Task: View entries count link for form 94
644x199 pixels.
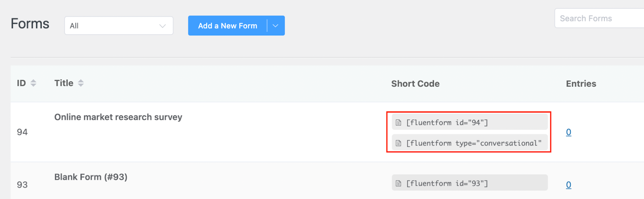Action: [568, 132]
